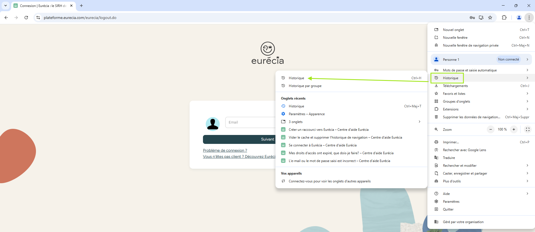Screen dimensions: 535x232
Task: Toggle fullscreen mode icon next to zoom
Action: (x=528, y=129)
